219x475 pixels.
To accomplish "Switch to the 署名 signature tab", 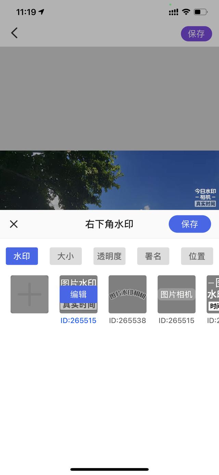I will tap(153, 256).
